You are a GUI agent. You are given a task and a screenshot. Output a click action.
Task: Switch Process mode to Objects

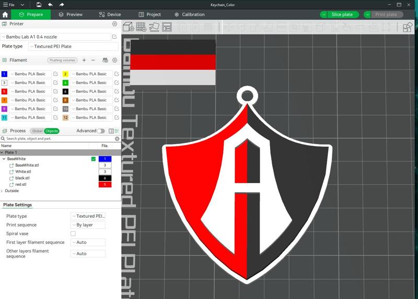[52, 131]
